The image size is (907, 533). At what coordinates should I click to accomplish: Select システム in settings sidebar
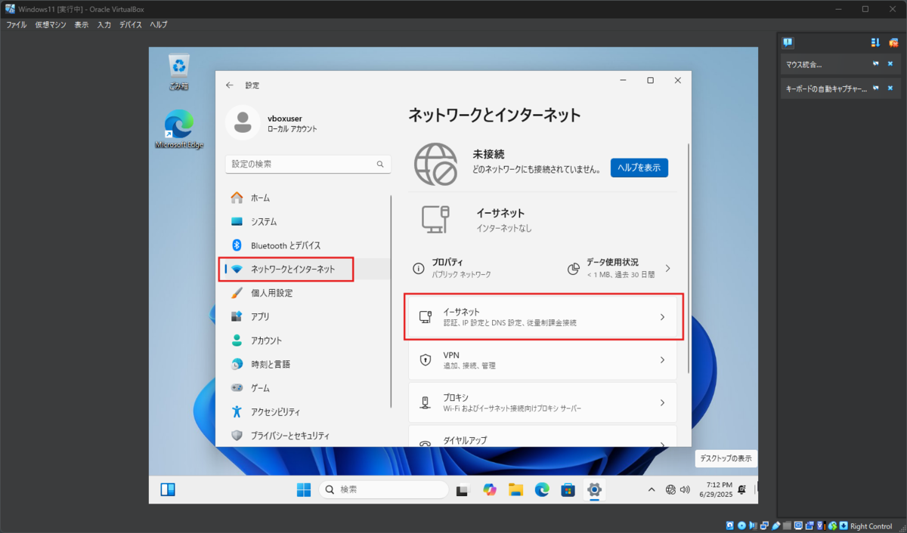[307, 222]
